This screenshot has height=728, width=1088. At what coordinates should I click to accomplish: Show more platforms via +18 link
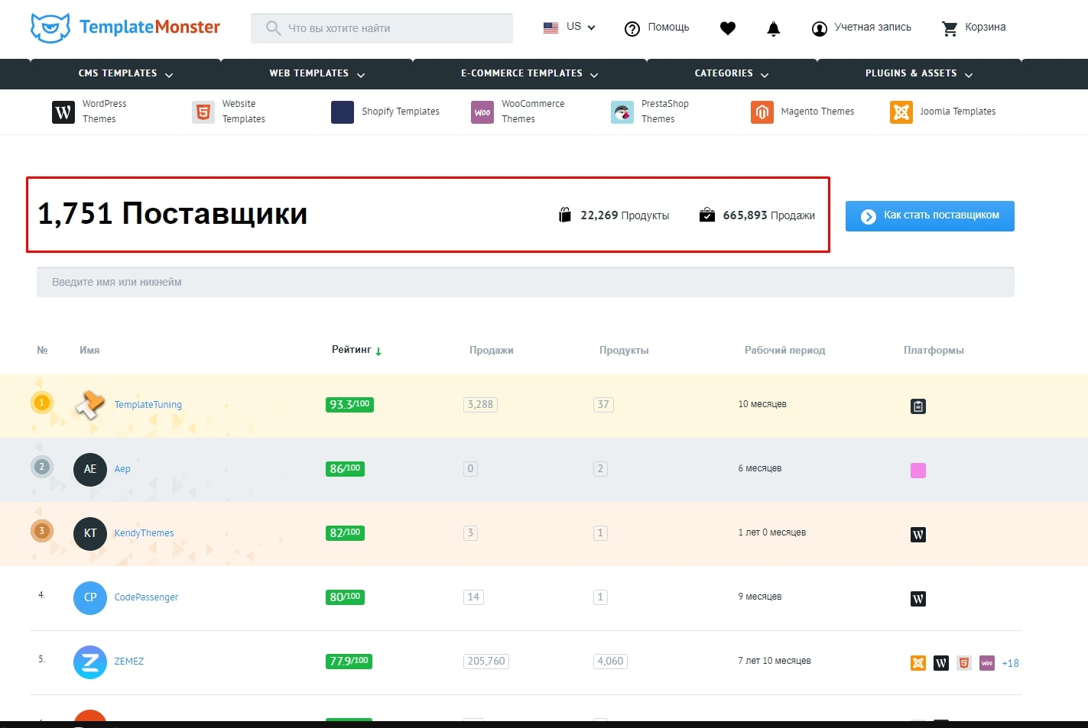point(1009,663)
